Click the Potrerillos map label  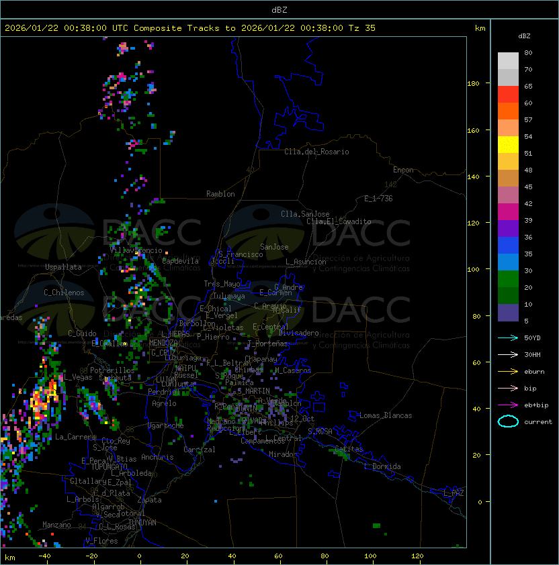(x=112, y=370)
